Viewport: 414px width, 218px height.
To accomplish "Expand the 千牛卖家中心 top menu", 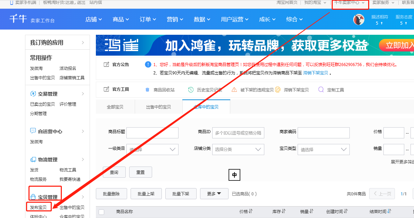I will coord(349,2).
